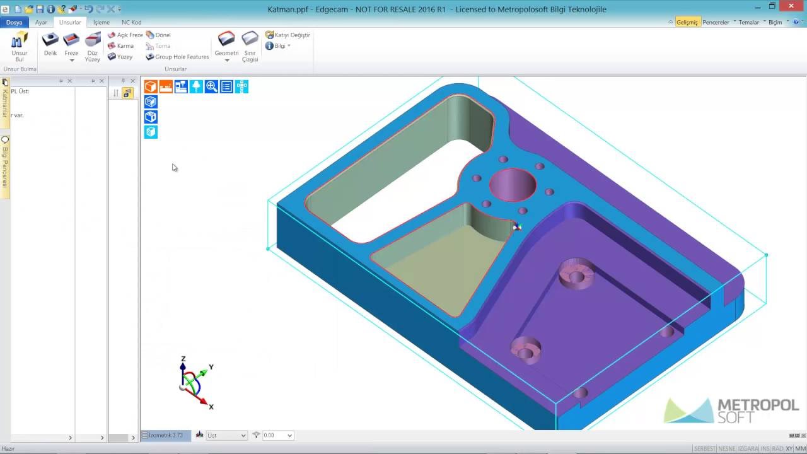
Task: Expand the Geometri dropdown arrow
Action: (x=227, y=61)
